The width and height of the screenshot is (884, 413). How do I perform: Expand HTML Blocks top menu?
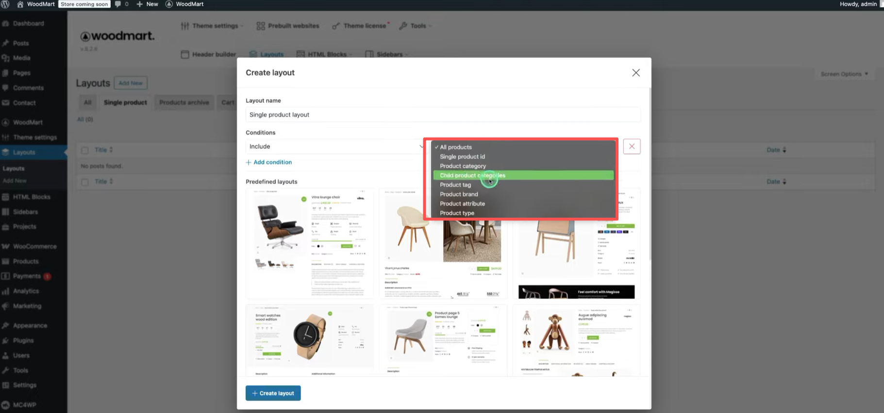(324, 54)
